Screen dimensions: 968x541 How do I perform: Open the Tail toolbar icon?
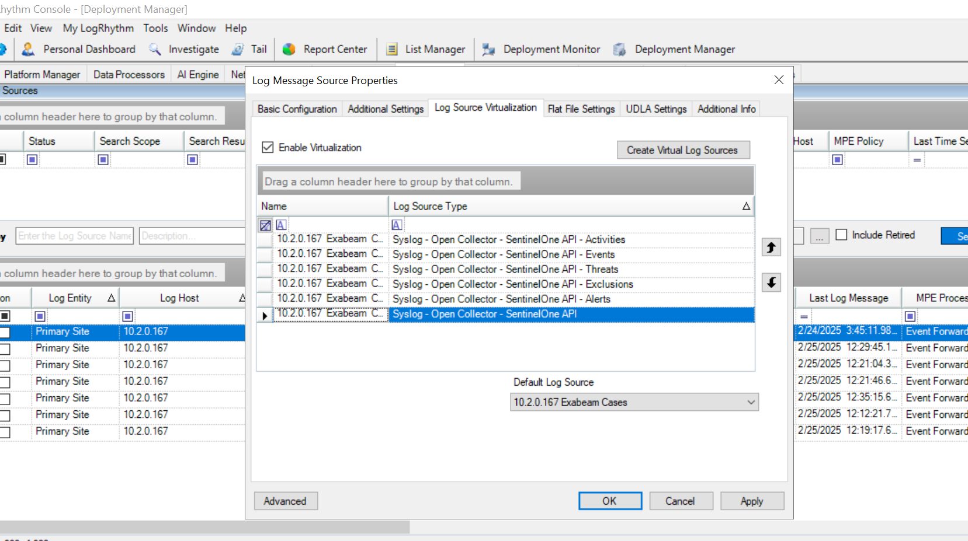click(238, 50)
